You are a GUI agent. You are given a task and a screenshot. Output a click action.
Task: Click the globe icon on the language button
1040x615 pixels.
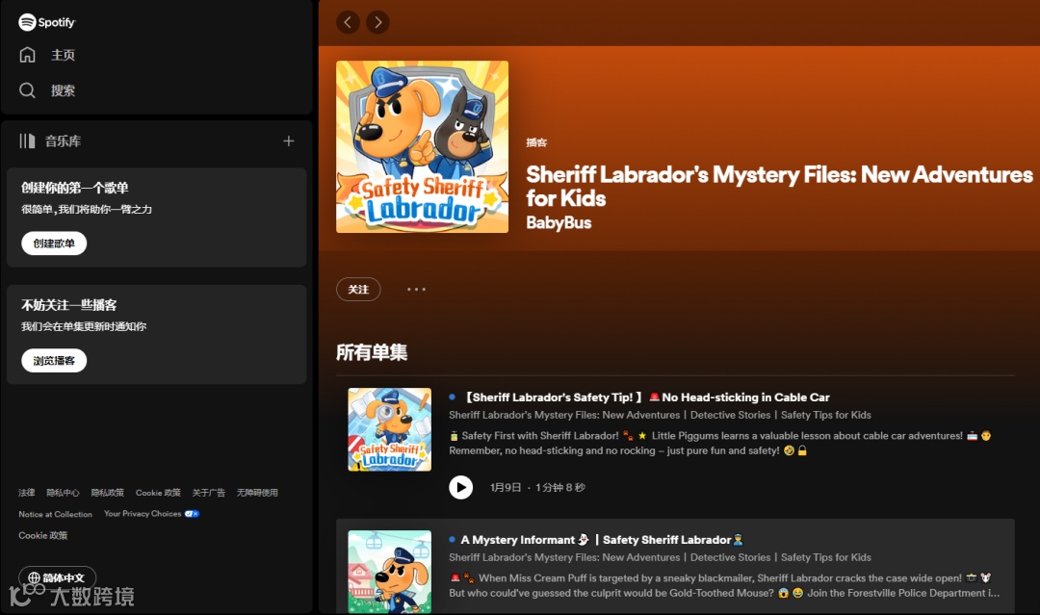(34, 577)
